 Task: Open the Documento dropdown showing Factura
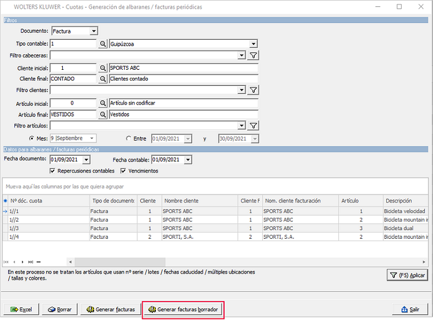[x=94, y=31]
